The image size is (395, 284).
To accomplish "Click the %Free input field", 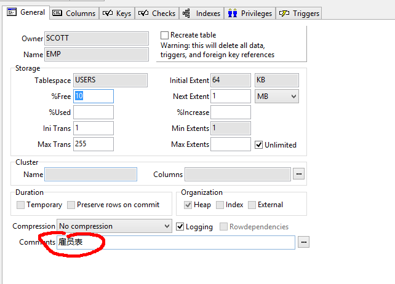I will click(x=94, y=97).
